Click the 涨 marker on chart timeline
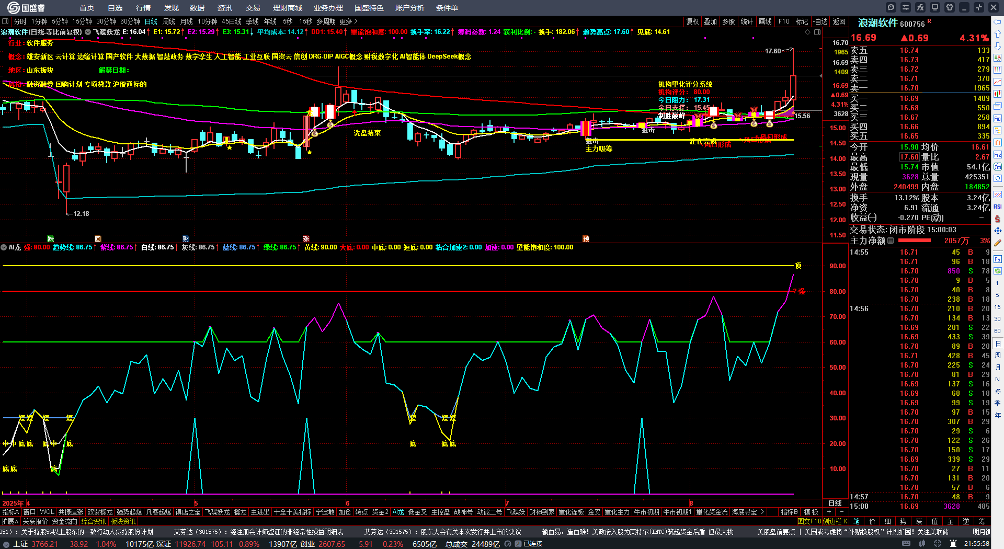Screen dimensions: 1004x549 pyautogui.click(x=306, y=238)
